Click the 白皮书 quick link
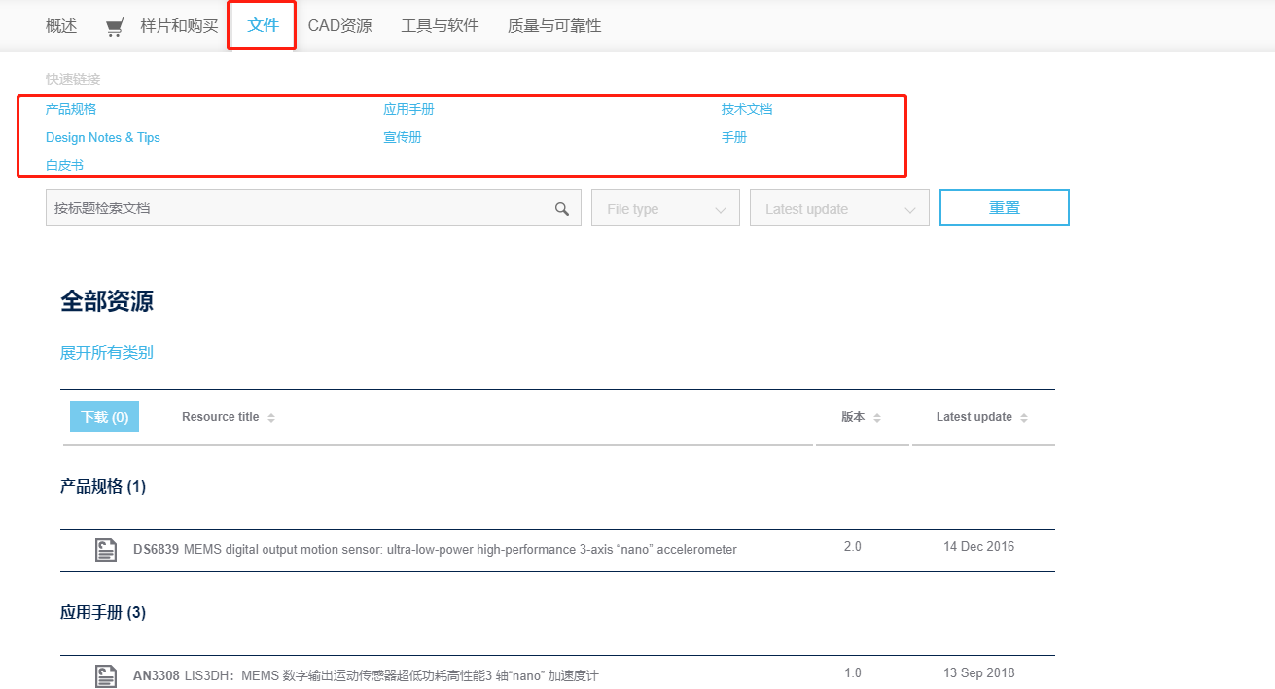The width and height of the screenshot is (1275, 689). [64, 165]
